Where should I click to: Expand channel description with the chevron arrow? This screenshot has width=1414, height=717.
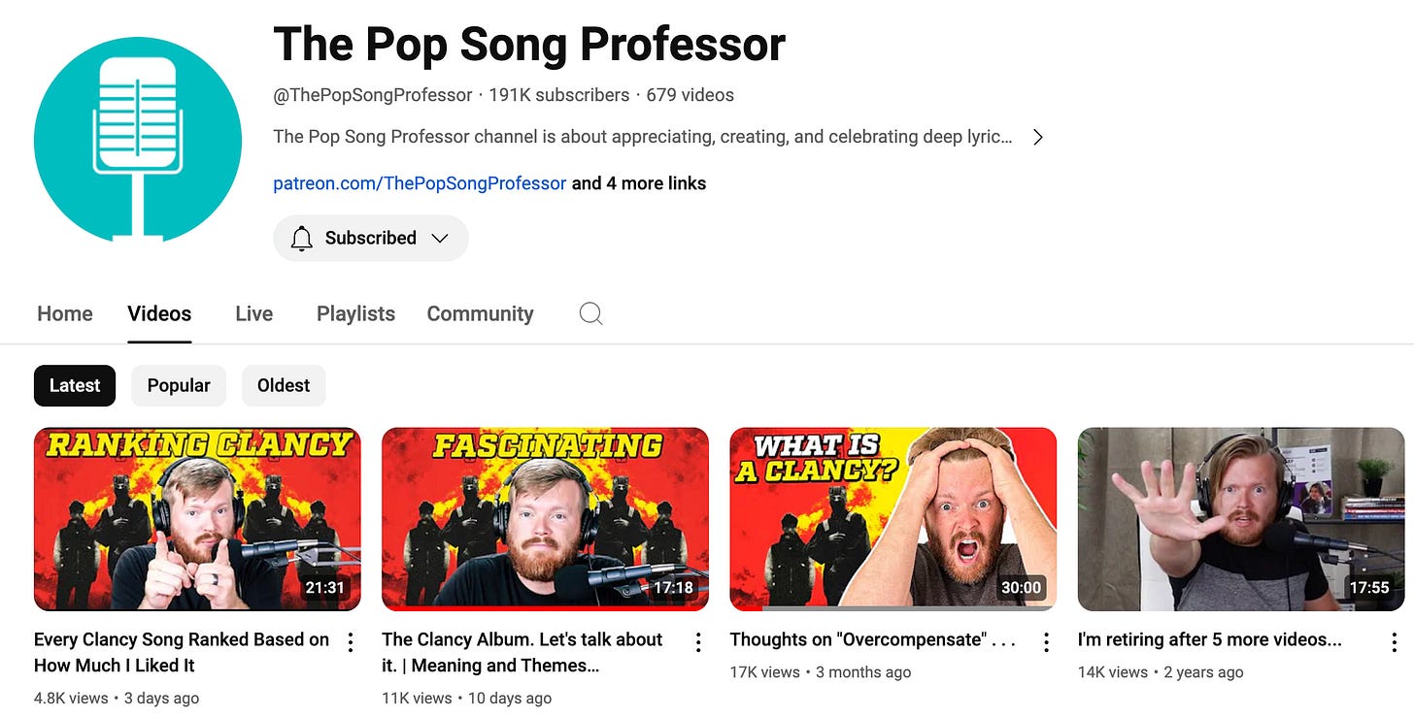click(1038, 137)
